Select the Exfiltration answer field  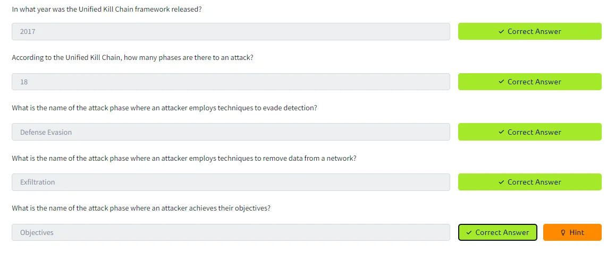coord(231,182)
